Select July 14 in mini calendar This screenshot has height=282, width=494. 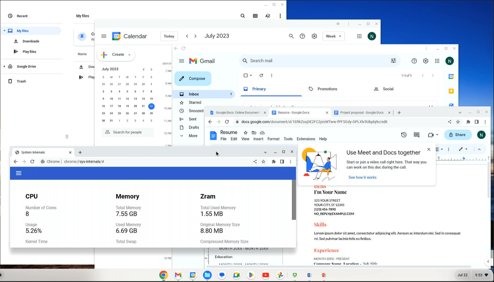point(143,99)
